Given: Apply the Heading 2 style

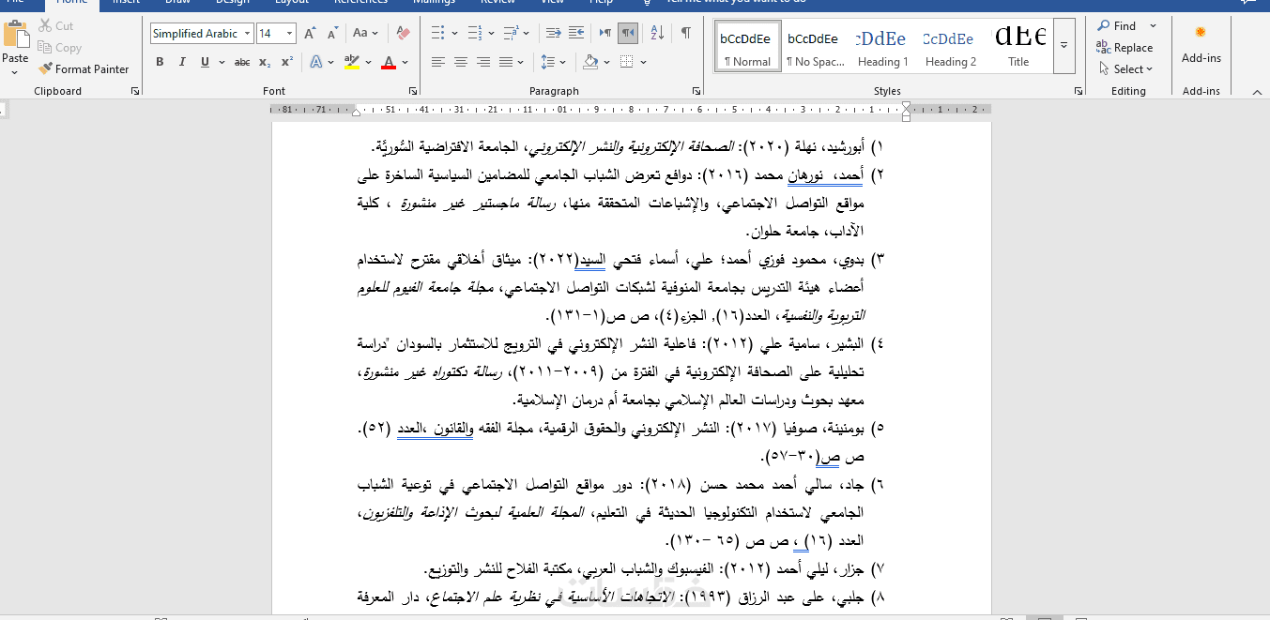Looking at the screenshot, I should click(x=949, y=46).
